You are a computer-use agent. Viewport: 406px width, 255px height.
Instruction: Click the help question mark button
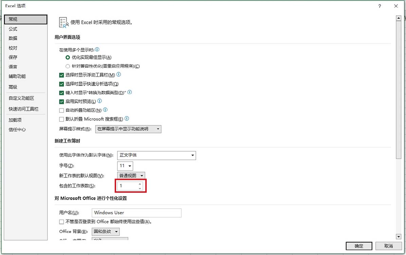380,6
